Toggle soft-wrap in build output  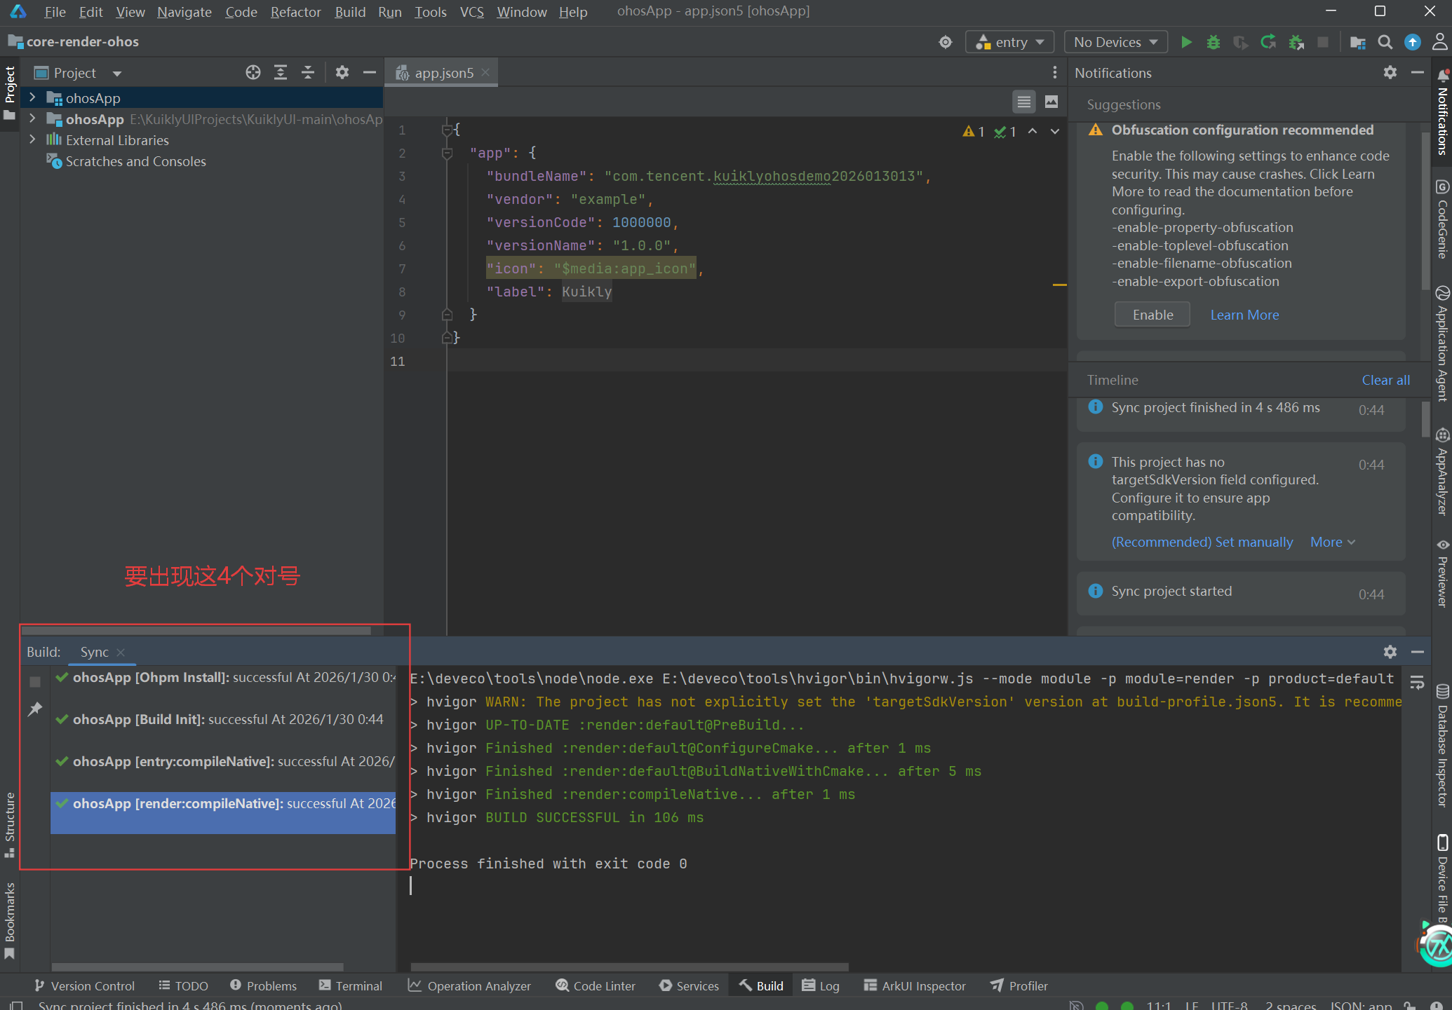click(1417, 683)
